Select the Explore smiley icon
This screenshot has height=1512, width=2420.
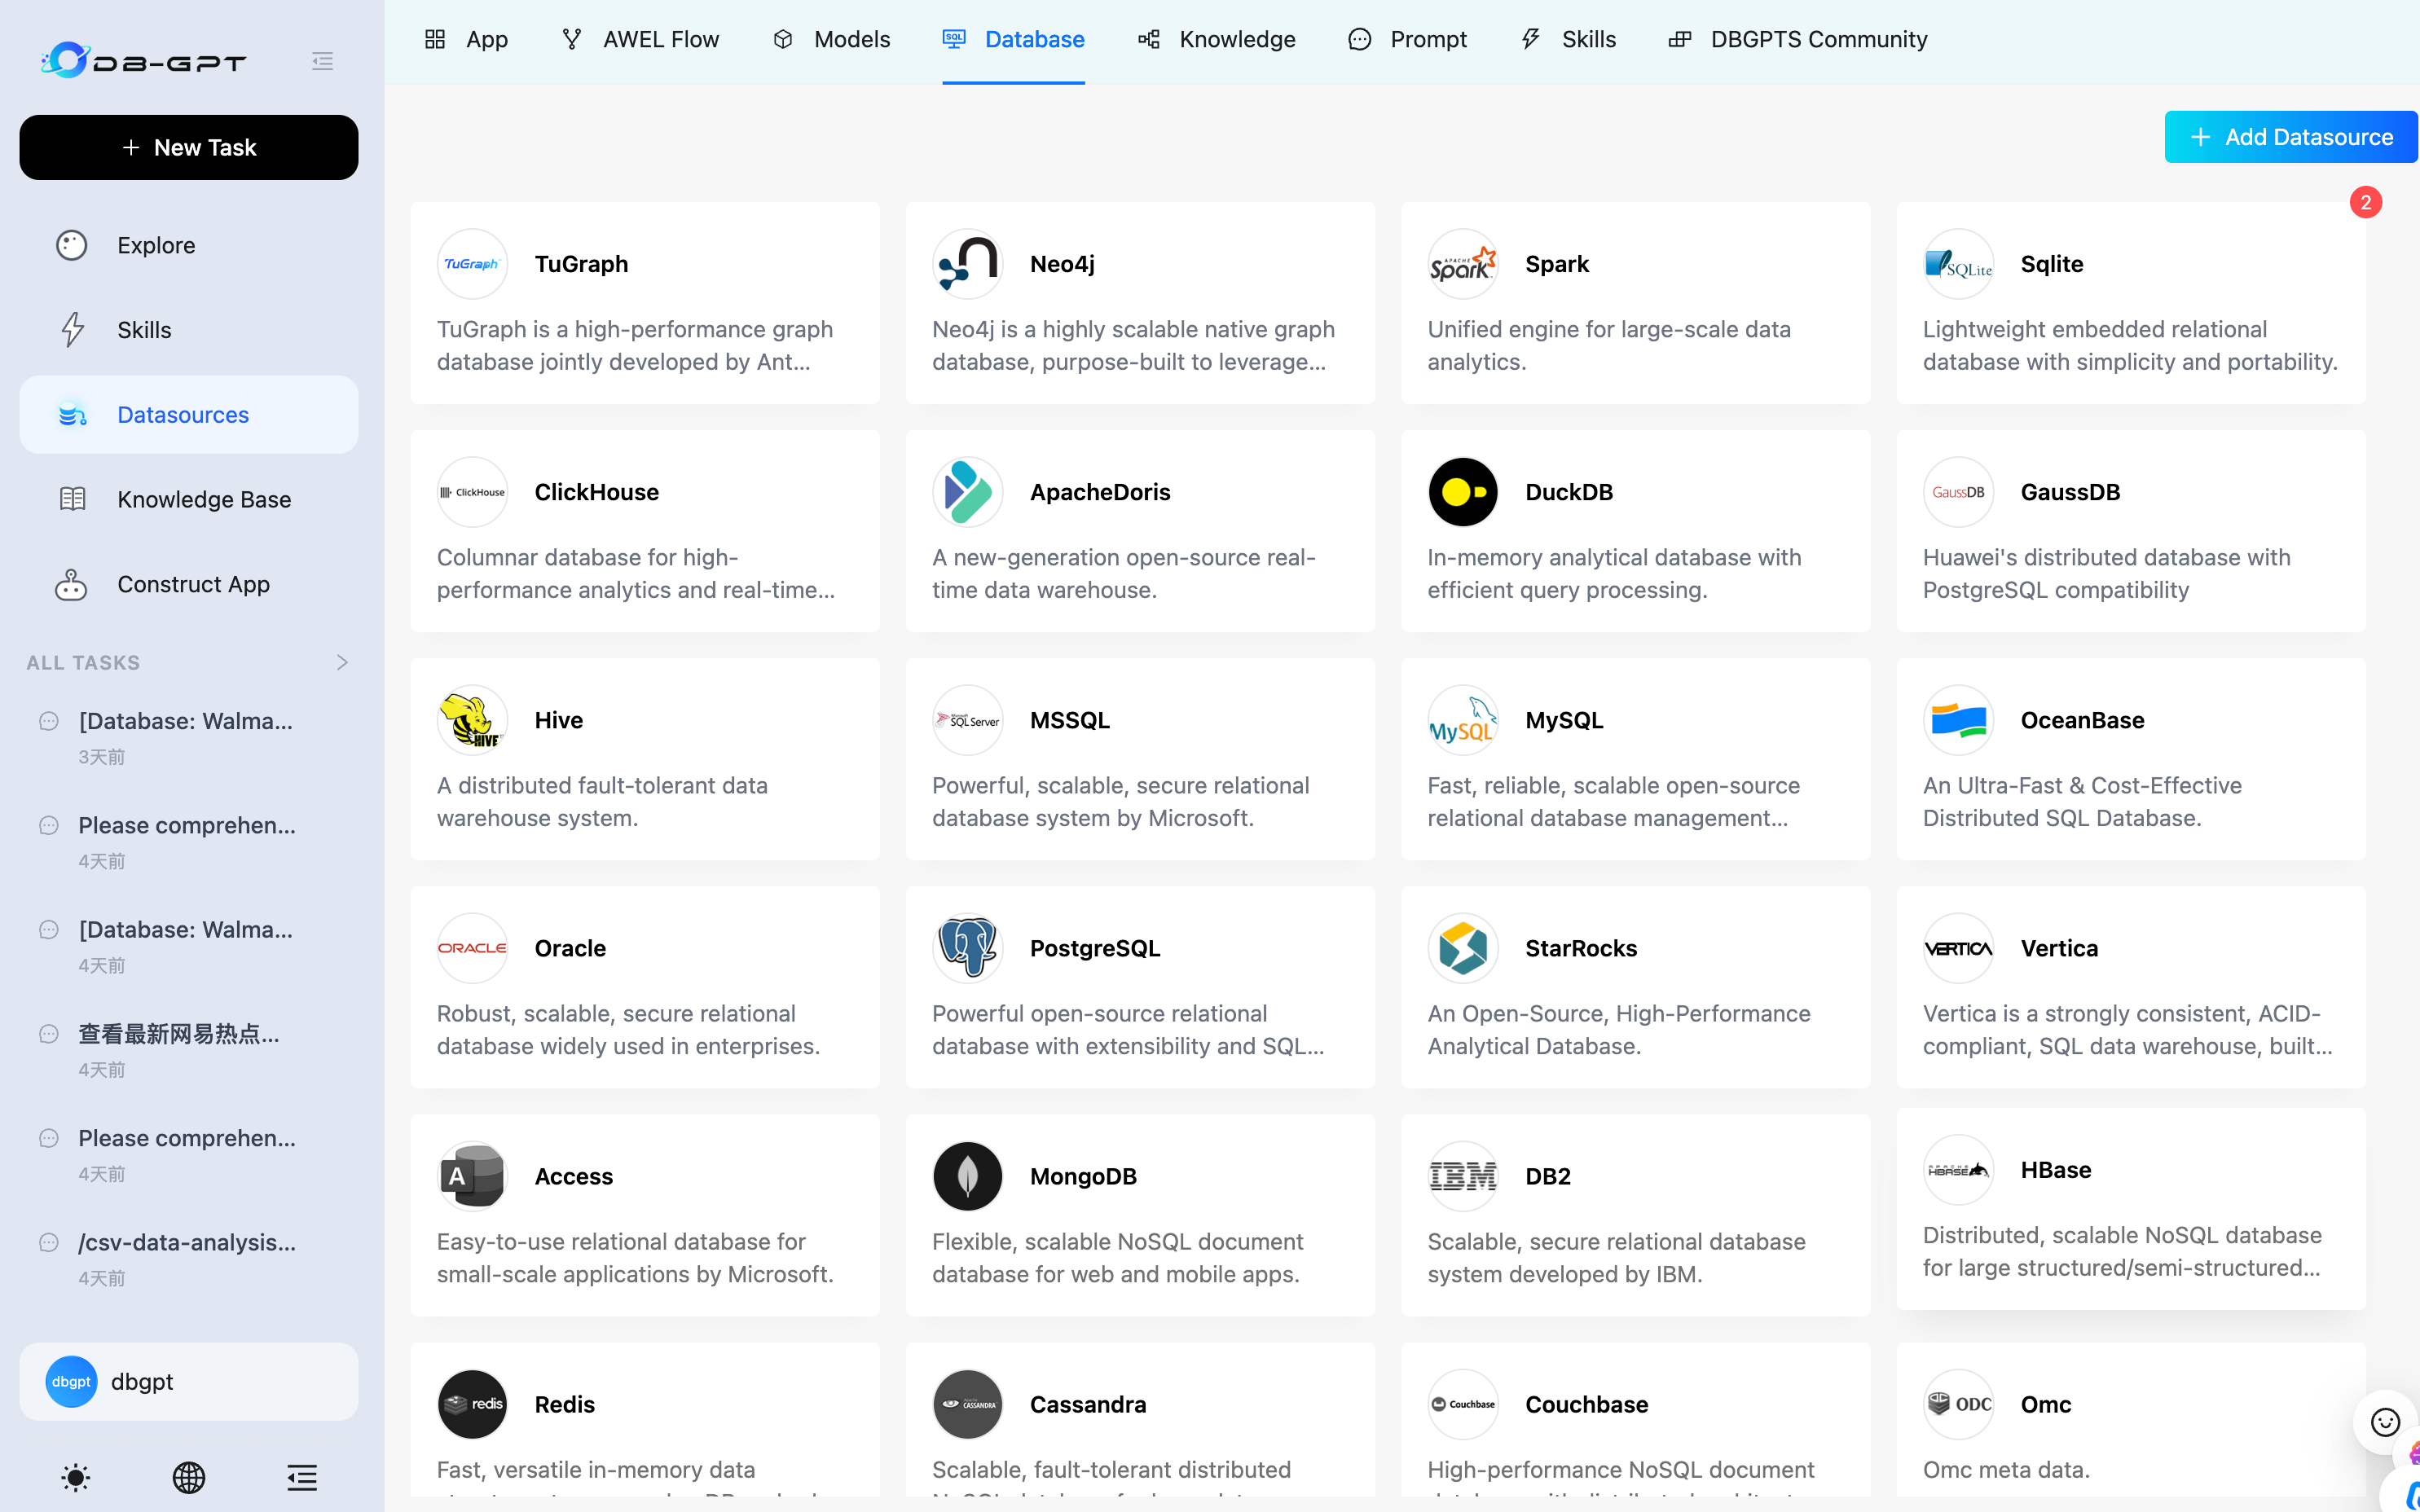[71, 244]
